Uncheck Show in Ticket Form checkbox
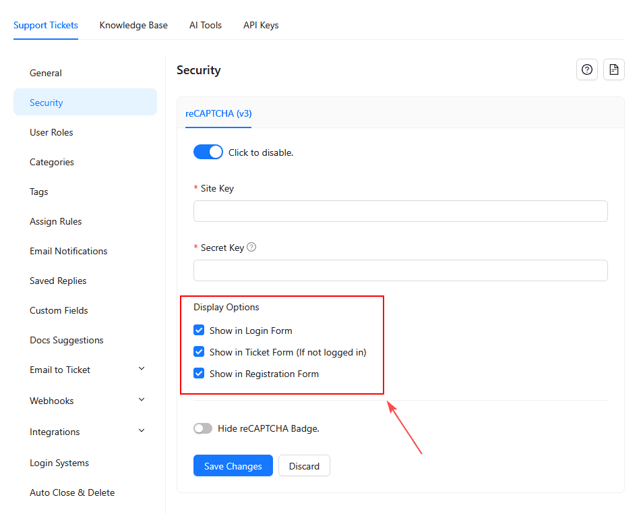Screen dimensions: 639x514 (199, 352)
